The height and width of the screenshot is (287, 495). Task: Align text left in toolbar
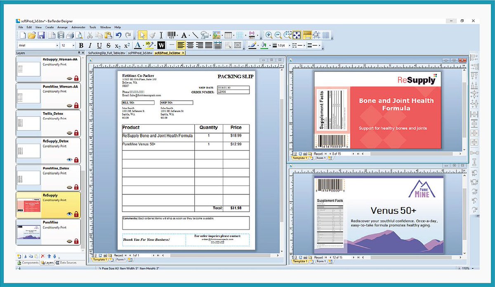[181, 45]
